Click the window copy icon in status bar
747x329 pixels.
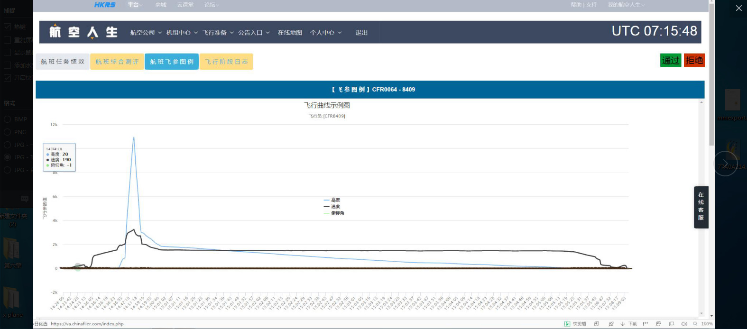pos(671,324)
